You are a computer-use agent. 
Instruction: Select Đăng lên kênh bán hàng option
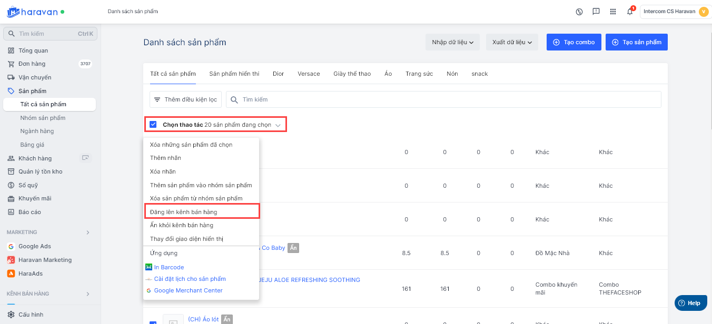(x=184, y=211)
